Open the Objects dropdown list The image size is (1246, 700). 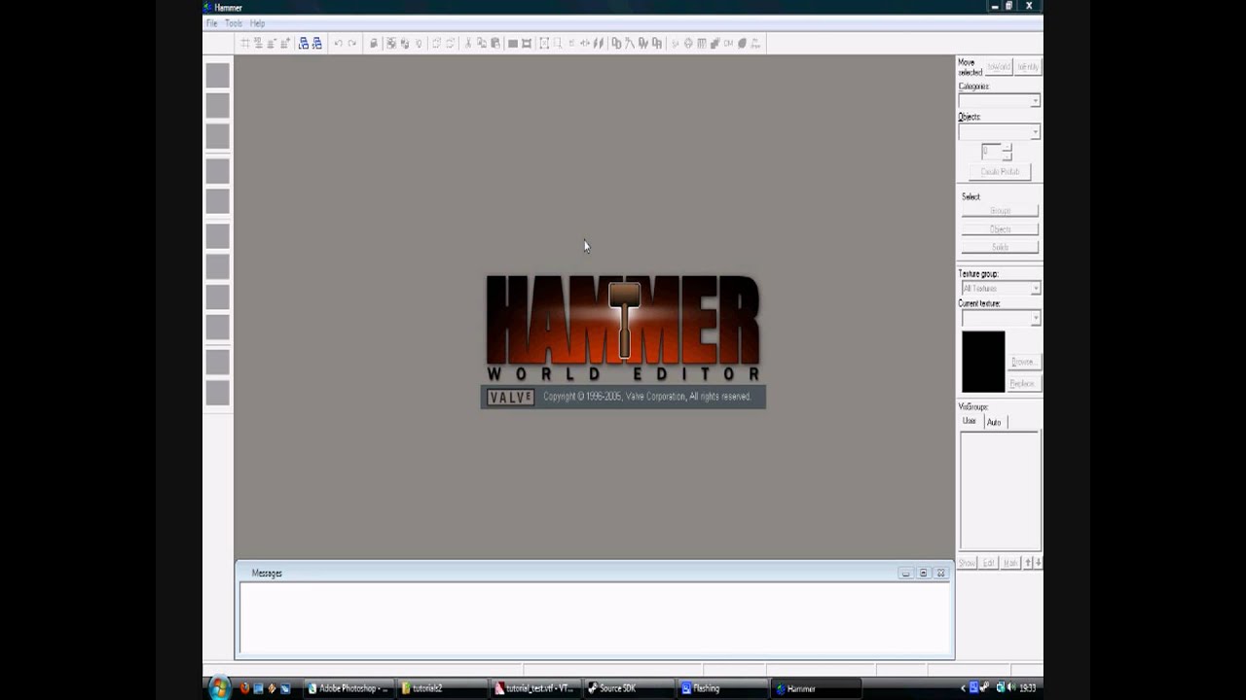999,131
